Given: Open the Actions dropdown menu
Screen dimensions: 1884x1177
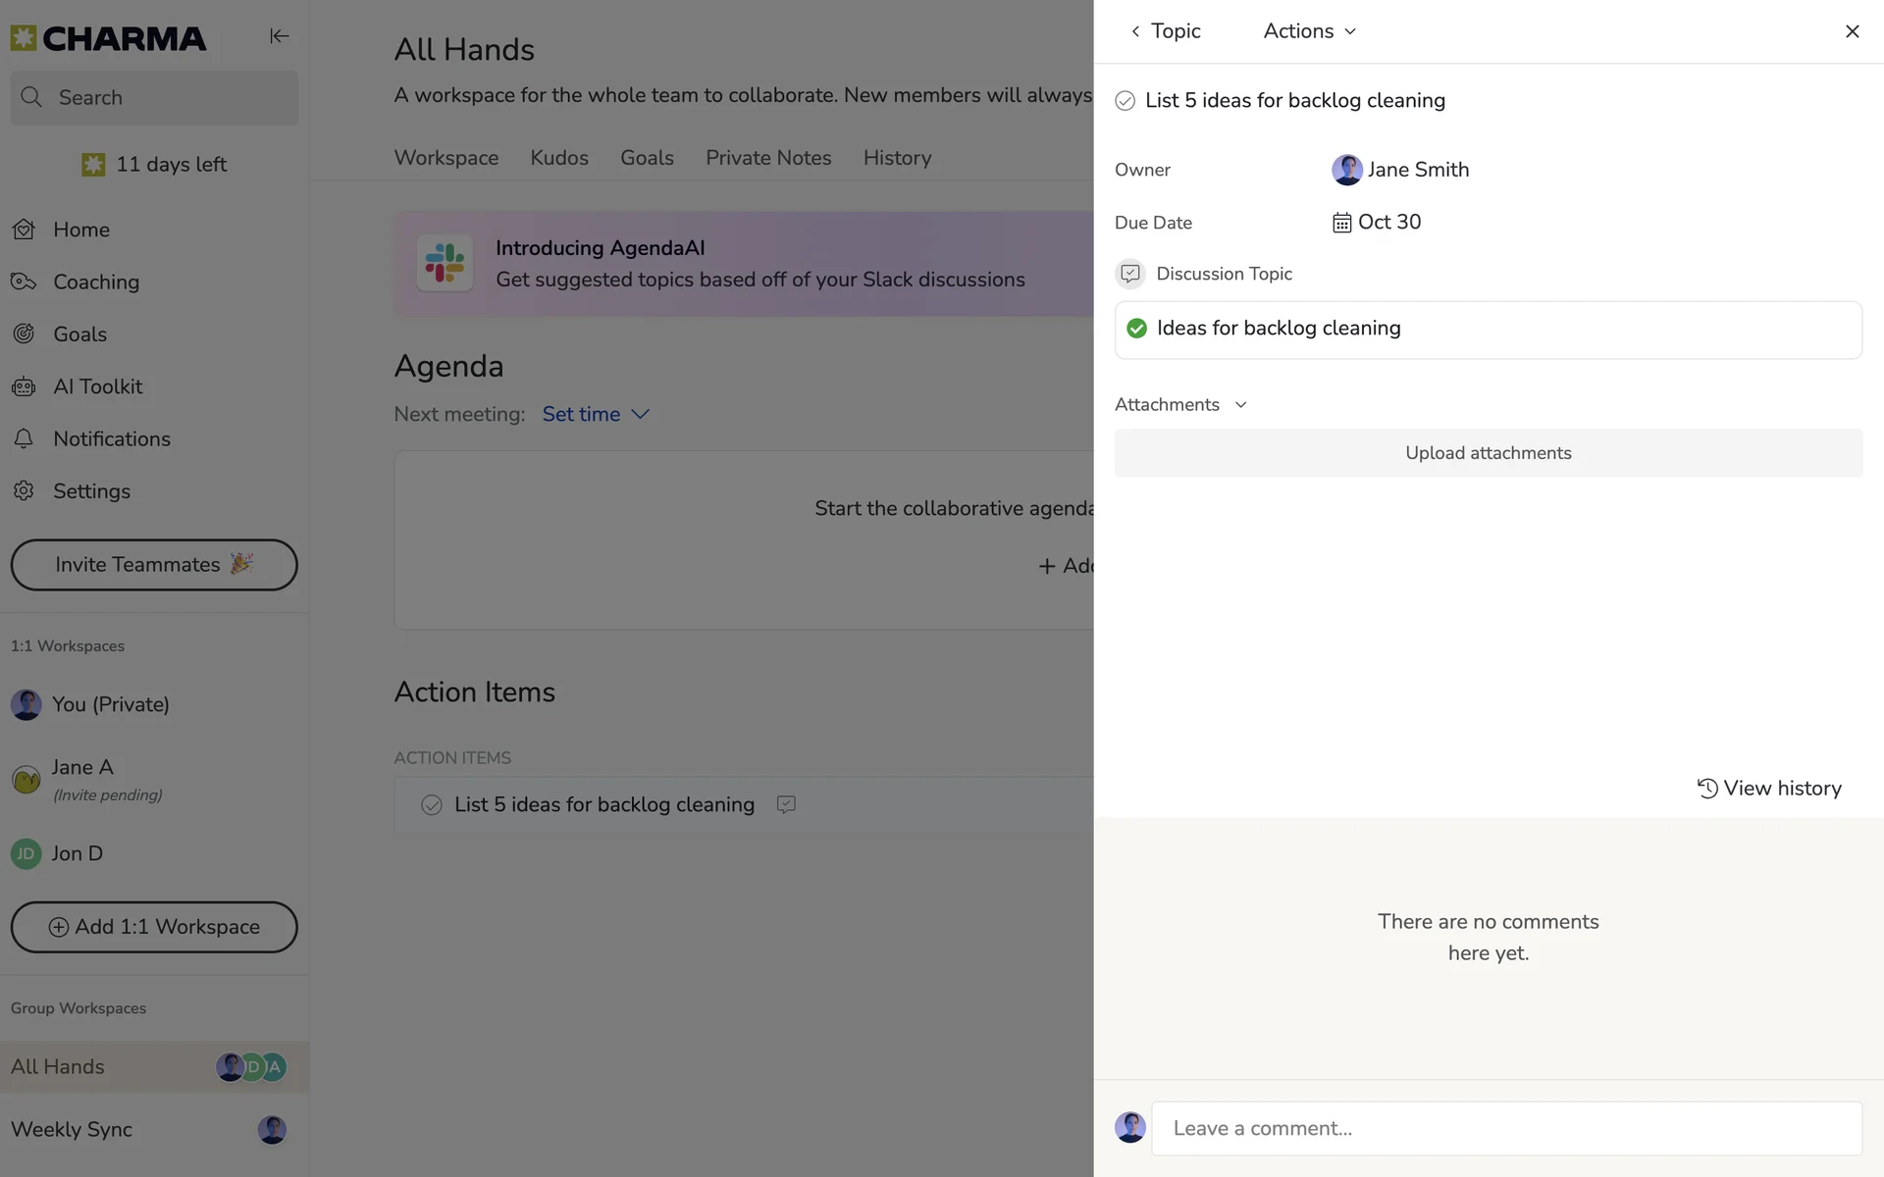Looking at the screenshot, I should [x=1309, y=31].
